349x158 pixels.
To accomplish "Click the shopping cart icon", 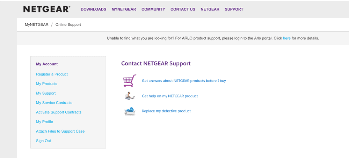I will (x=129, y=81).
